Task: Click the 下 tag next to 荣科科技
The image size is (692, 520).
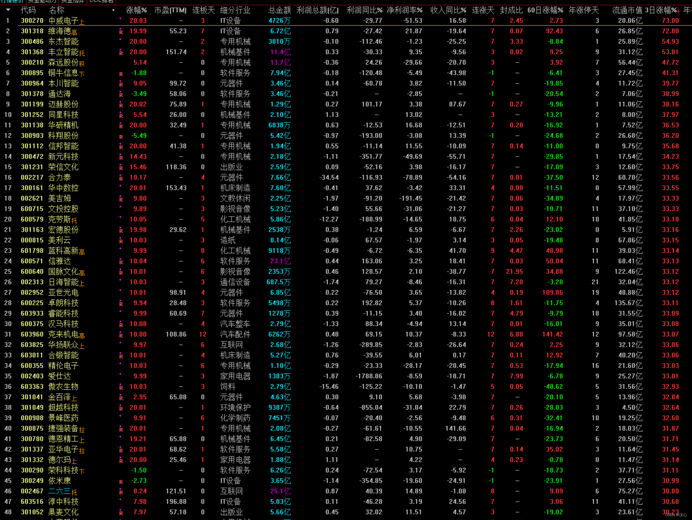Action: click(x=82, y=472)
